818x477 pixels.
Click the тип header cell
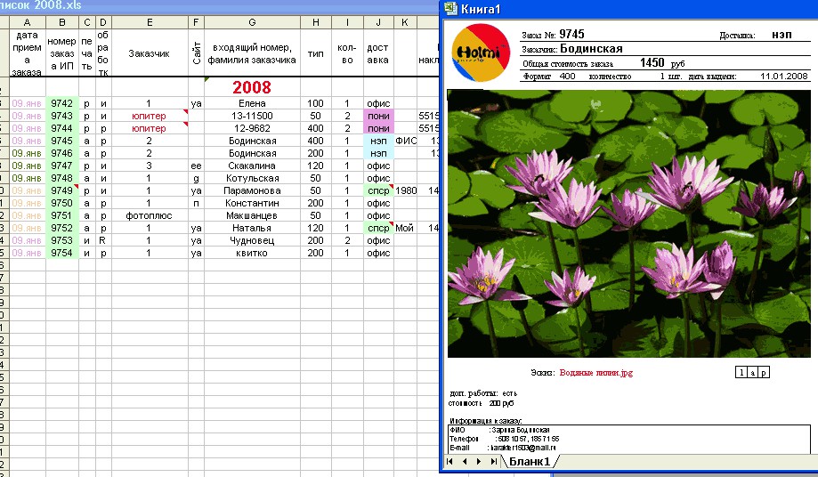[x=316, y=53]
